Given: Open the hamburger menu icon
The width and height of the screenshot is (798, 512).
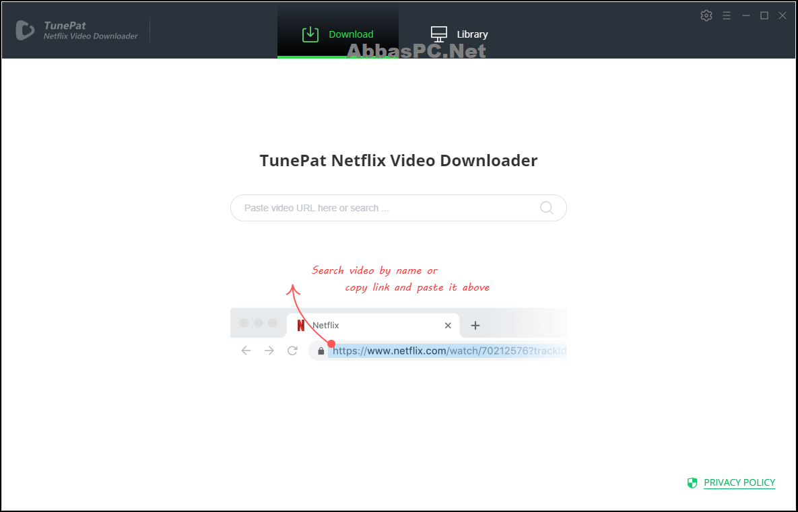Looking at the screenshot, I should pyautogui.click(x=727, y=15).
